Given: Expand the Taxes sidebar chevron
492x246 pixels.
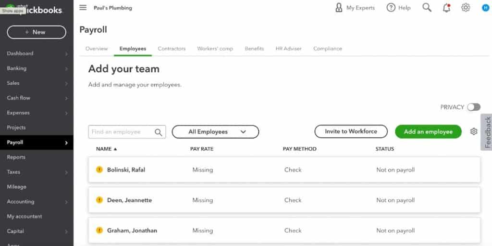Looking at the screenshot, I should (66, 172).
